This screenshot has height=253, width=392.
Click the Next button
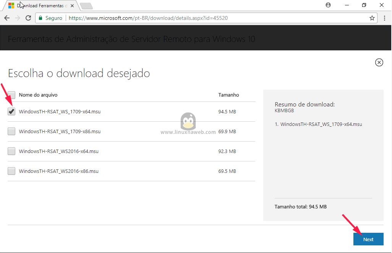click(x=368, y=239)
